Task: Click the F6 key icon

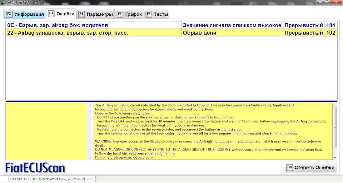Action: point(149,14)
